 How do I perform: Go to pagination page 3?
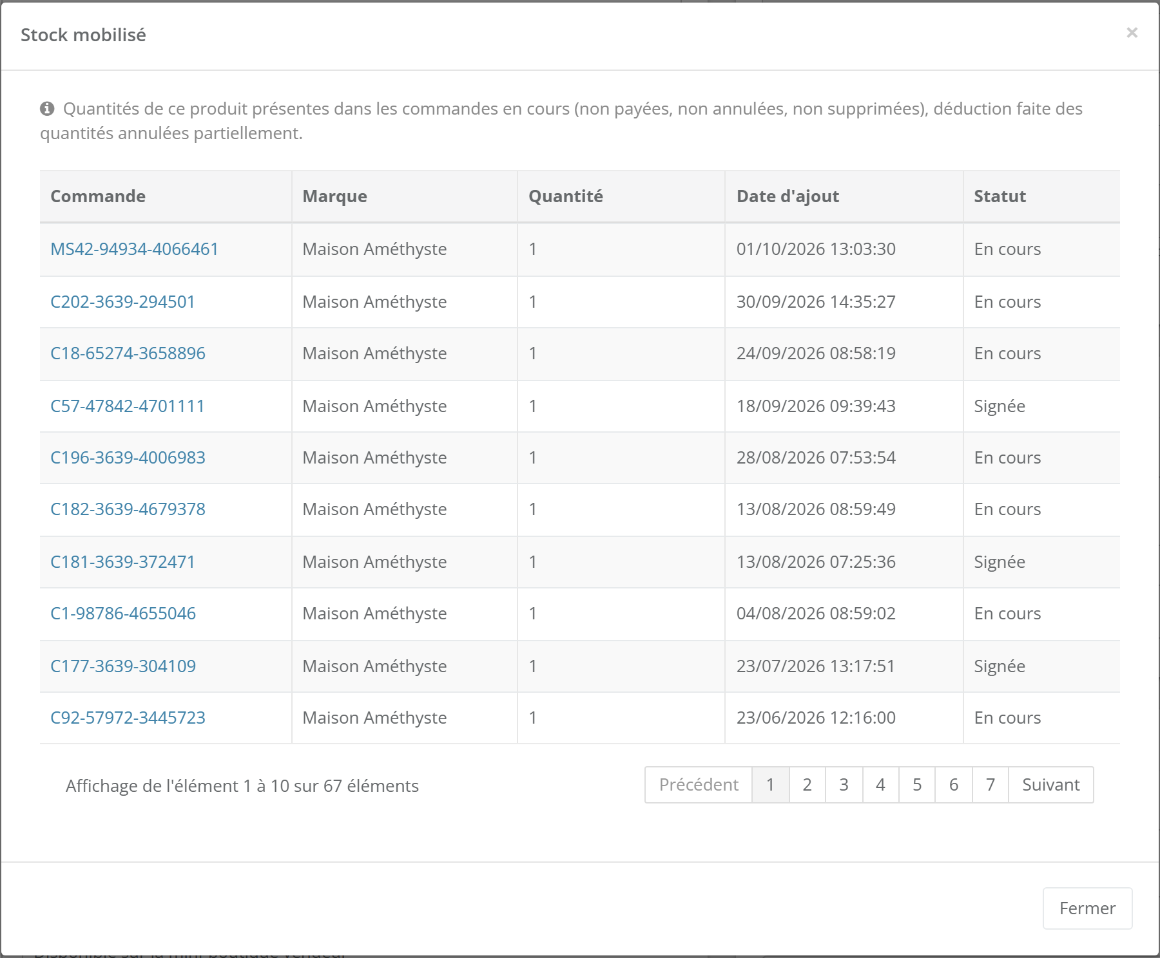point(844,785)
